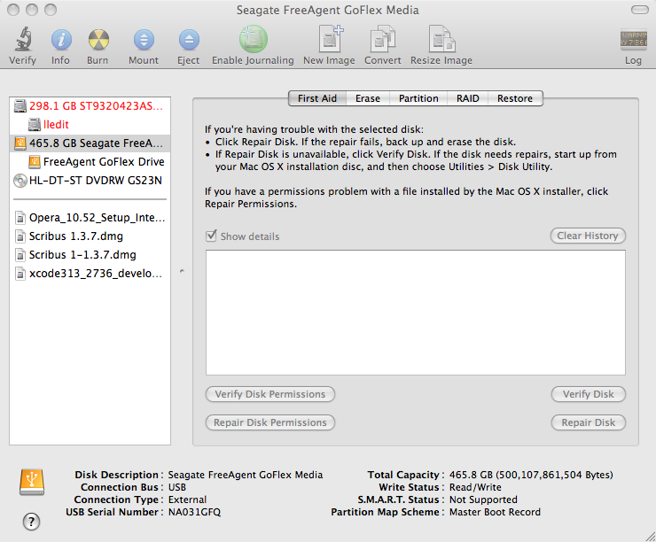Click the toolbar toggle pill button in title bar
The image size is (656, 542).
pos(640,10)
